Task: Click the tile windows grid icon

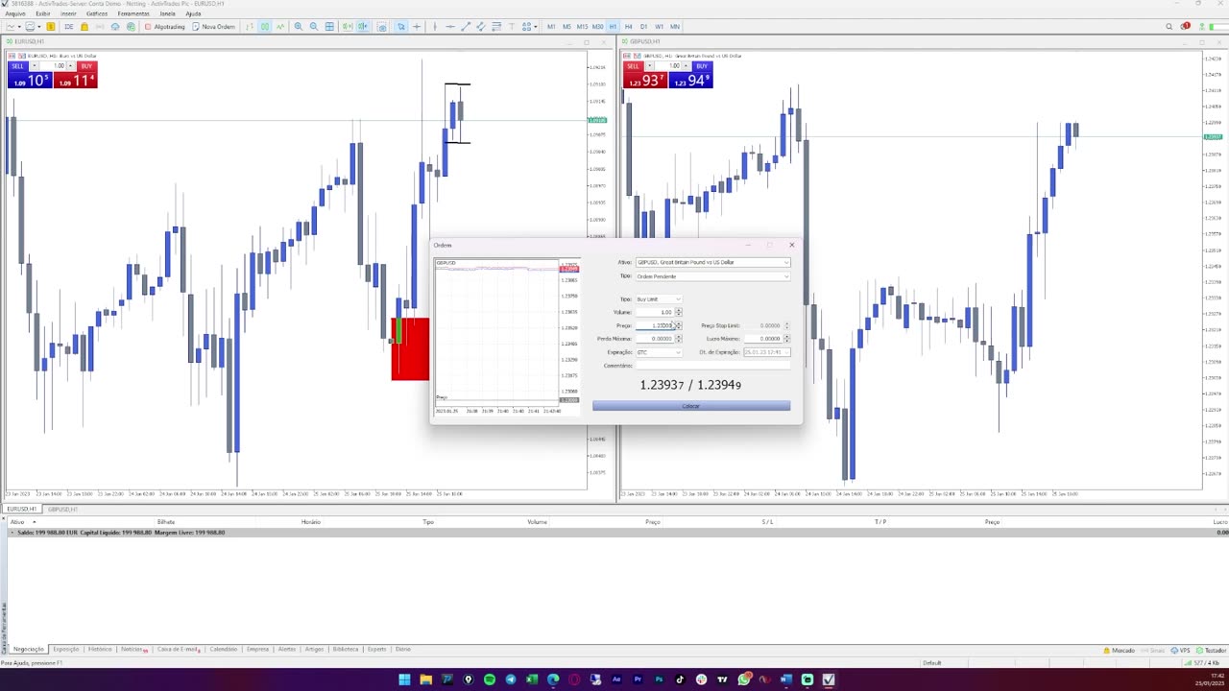Action: tap(329, 27)
